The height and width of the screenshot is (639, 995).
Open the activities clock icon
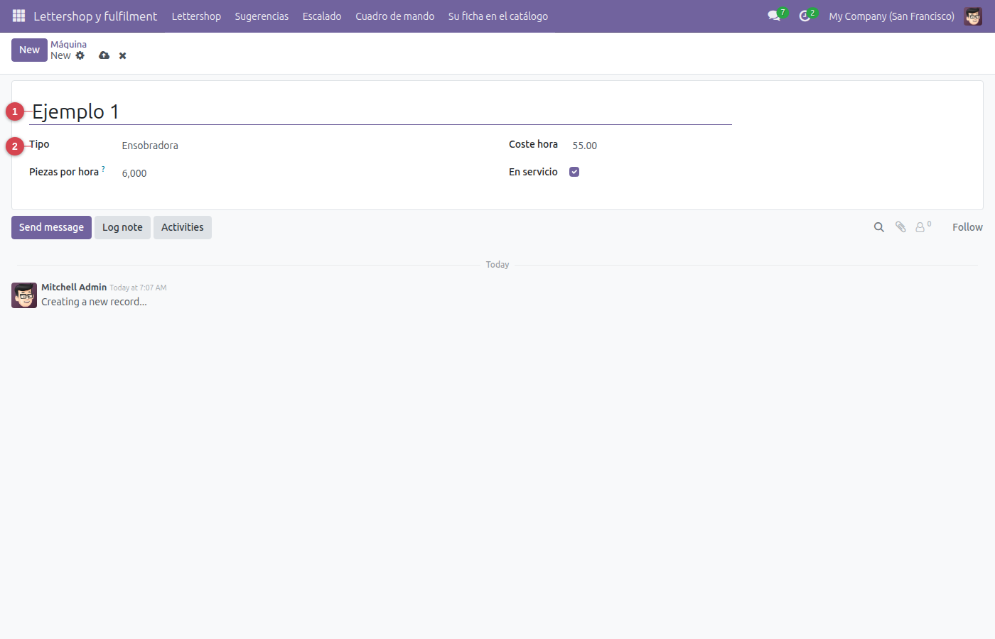point(805,16)
